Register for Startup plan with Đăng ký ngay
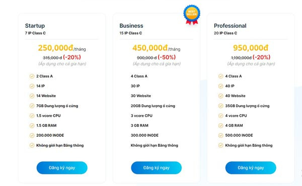Viewport: 302px width, 186px height. (62, 168)
